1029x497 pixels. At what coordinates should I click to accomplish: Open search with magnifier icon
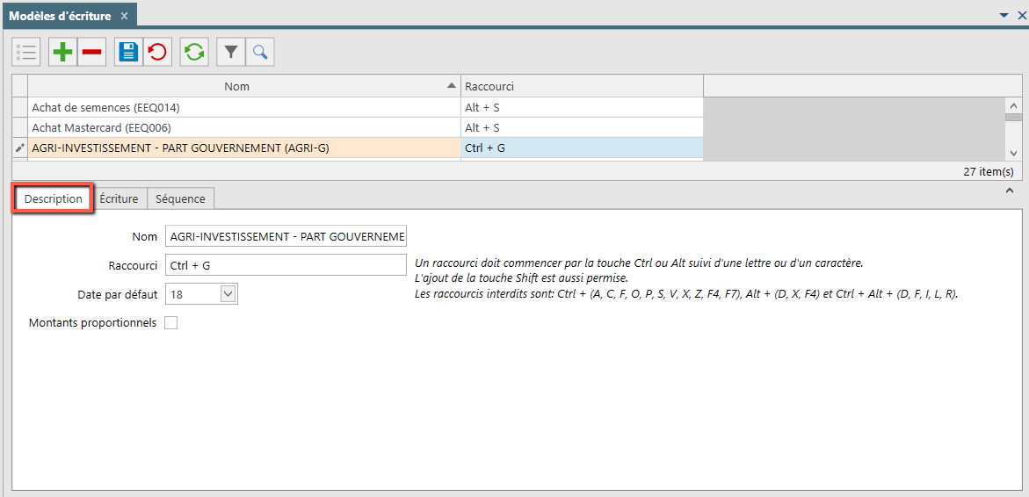(260, 53)
